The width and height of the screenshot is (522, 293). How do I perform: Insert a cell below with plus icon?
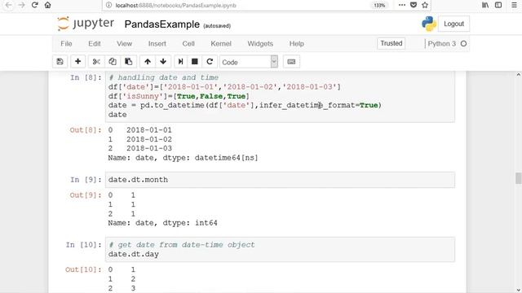78,62
